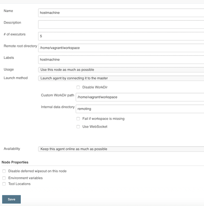Click the Availability label text
Image resolution: width=204 pixels, height=206 pixels.
tap(12, 149)
